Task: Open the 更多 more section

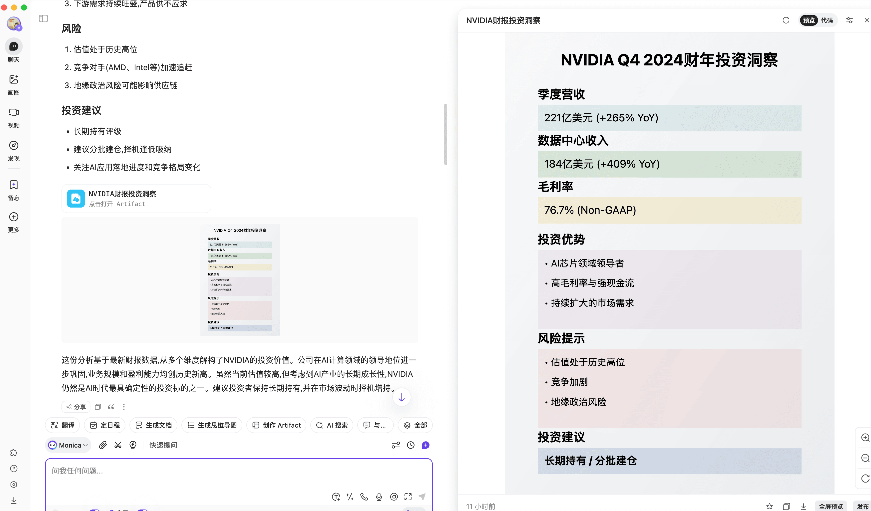Action: tap(14, 223)
